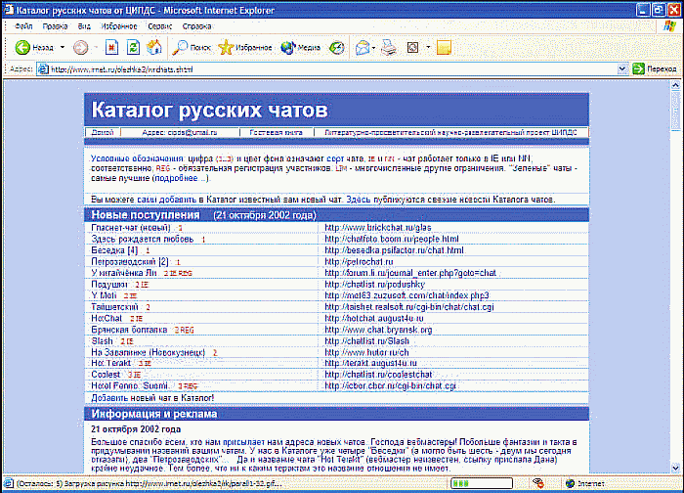Click the History toolbar icon
This screenshot has height=493, width=684.
337,47
